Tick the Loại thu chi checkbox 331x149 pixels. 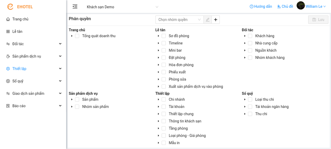250,100
